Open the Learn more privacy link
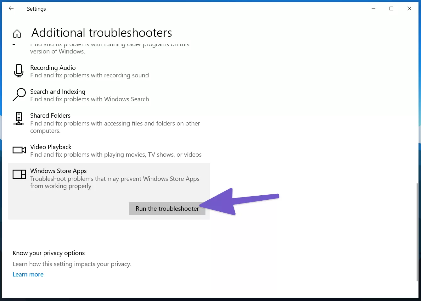The width and height of the screenshot is (421, 301). [x=28, y=274]
